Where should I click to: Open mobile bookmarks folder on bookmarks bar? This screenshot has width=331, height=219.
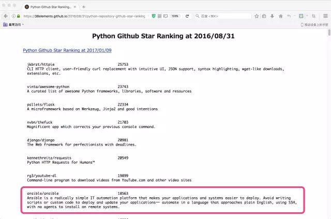point(314,25)
